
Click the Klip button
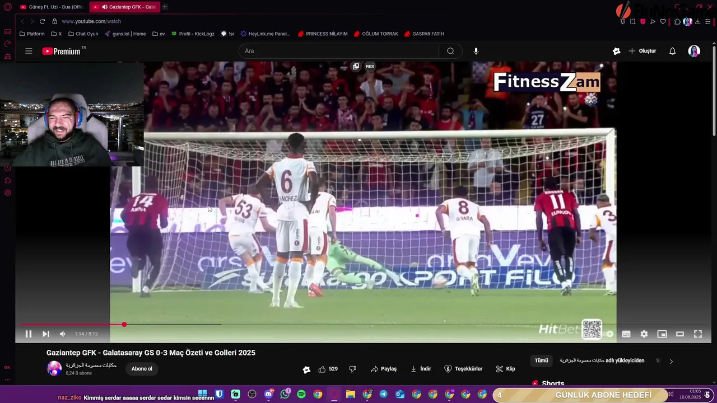pos(505,369)
